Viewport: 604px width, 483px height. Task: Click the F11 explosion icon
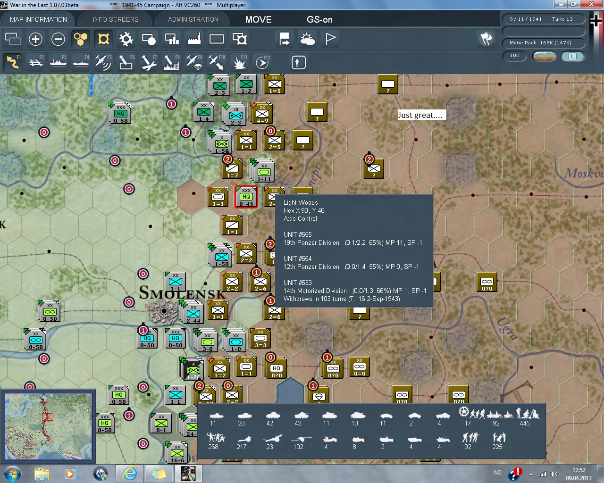(x=239, y=62)
